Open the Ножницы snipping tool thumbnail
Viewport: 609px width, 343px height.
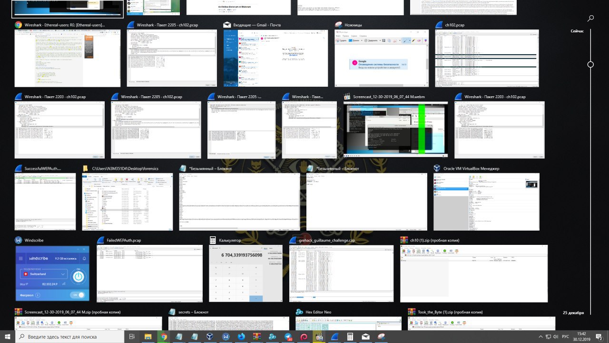383,58
